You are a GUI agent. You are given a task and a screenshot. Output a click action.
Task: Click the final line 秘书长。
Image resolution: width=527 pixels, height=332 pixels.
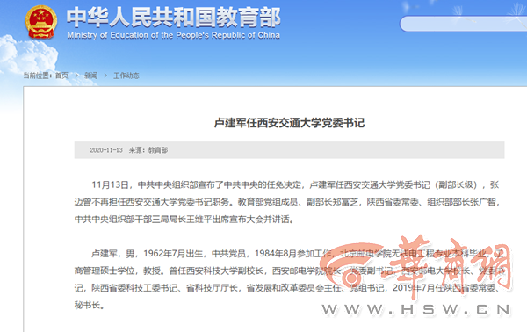point(89,306)
